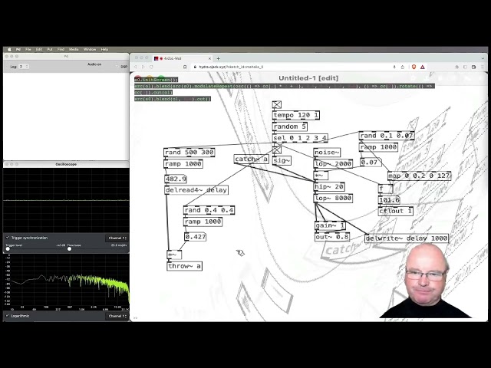Screen dimensions: 491x368
Task: Uncheck the Logarithmic option
Action: tap(8, 316)
